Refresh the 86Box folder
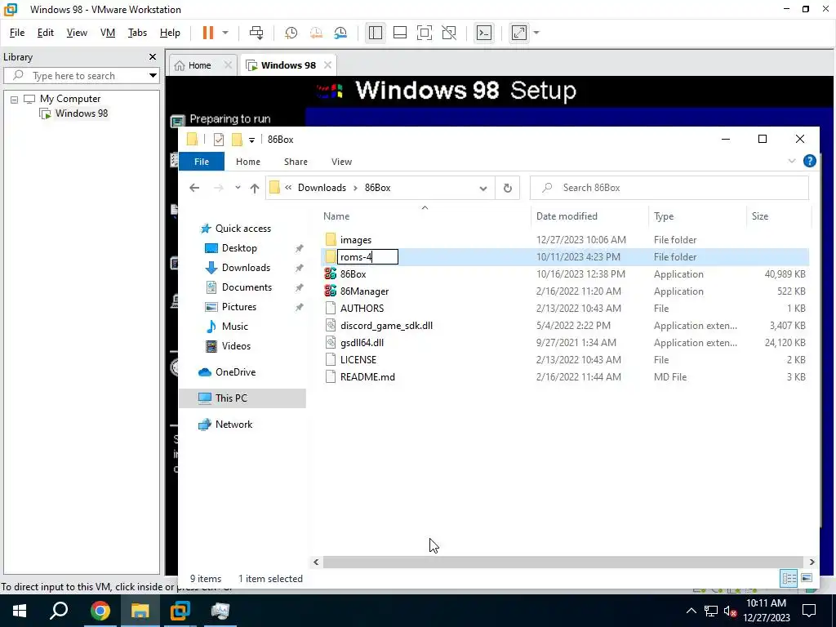The image size is (836, 627). point(508,189)
